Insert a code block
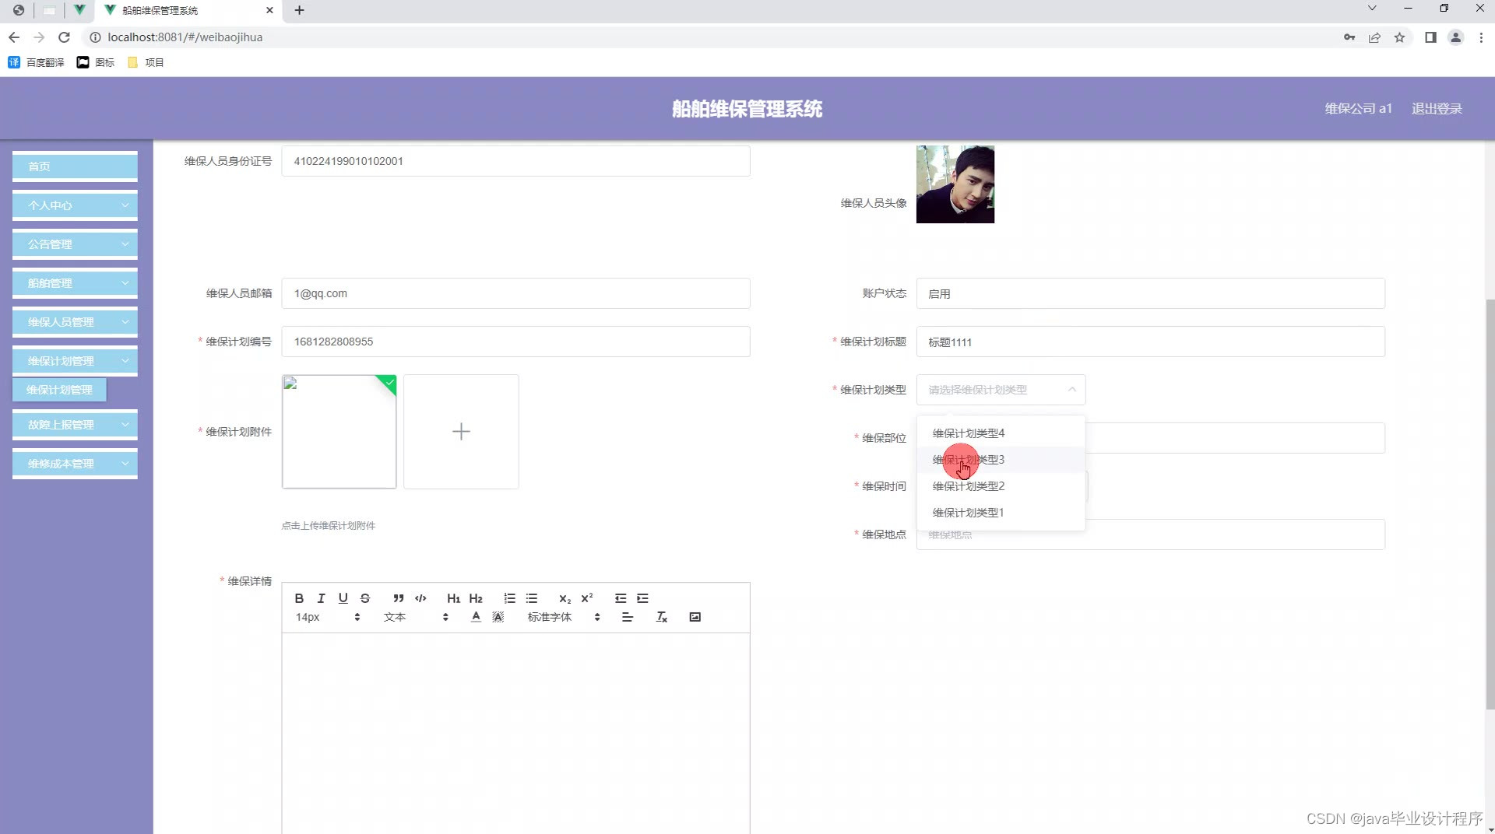 pyautogui.click(x=420, y=598)
